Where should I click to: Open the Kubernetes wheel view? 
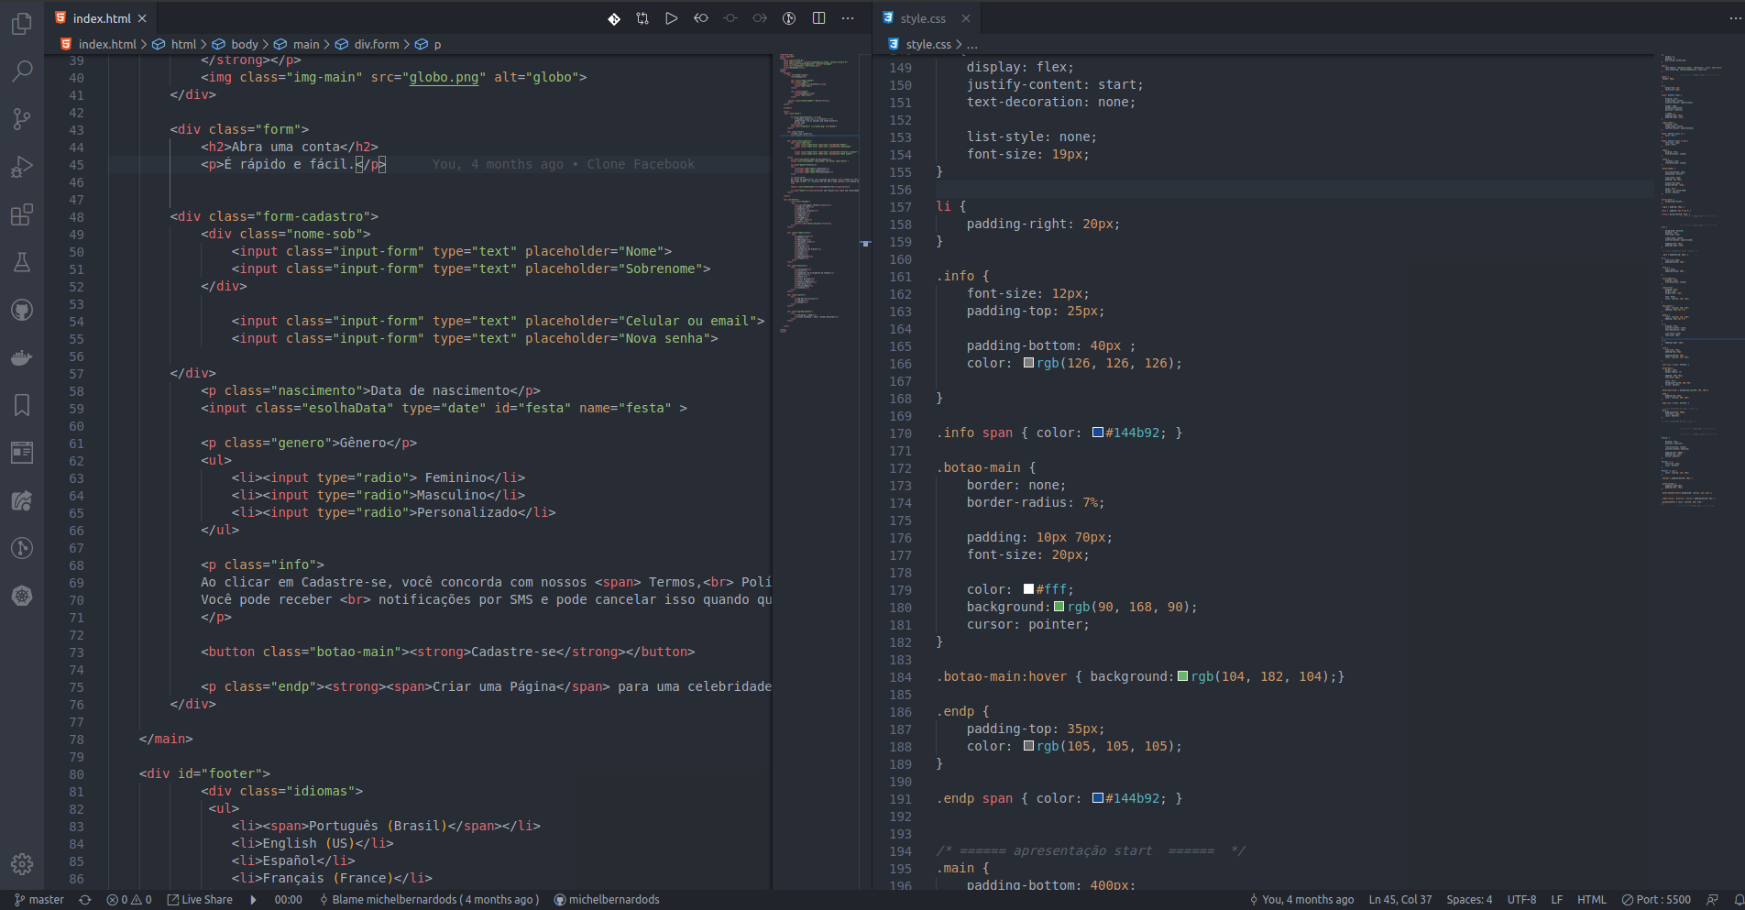pyautogui.click(x=22, y=596)
